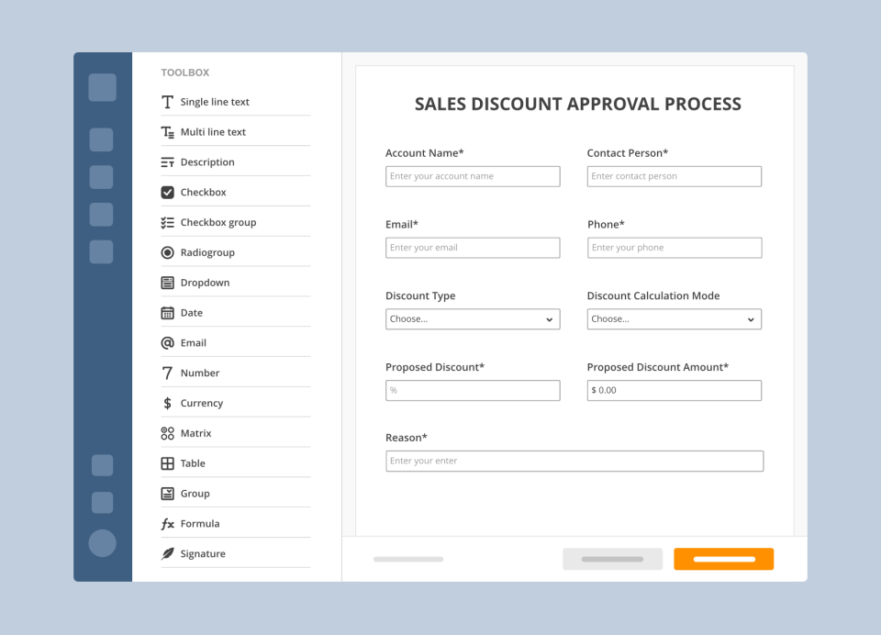Click the 'Number' toolbox label
The width and height of the screenshot is (881, 635).
[x=200, y=373]
